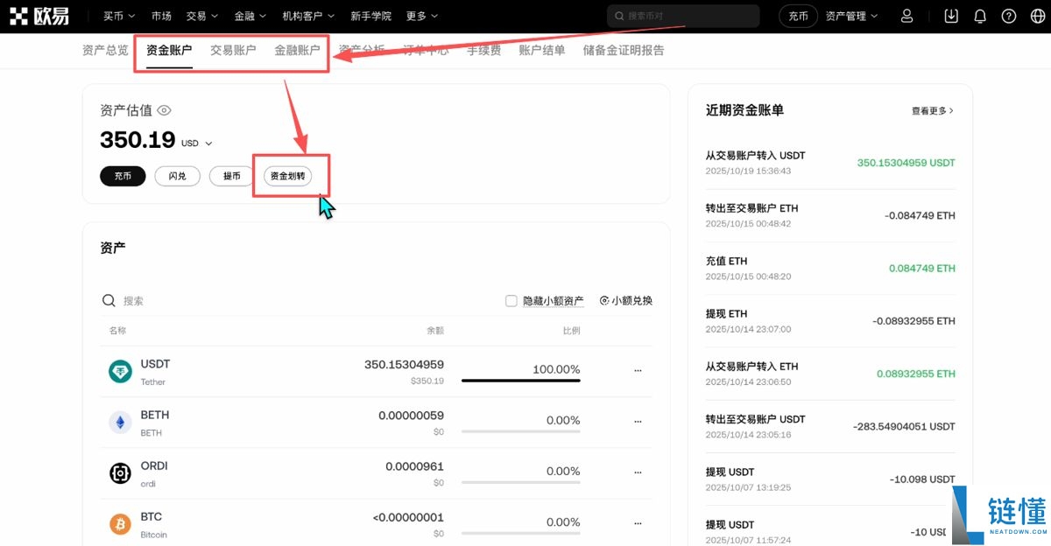Enable the 隐藏小额资产 checkbox
The width and height of the screenshot is (1051, 546).
coord(511,300)
